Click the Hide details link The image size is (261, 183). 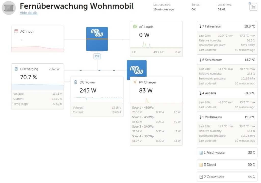pos(28,13)
